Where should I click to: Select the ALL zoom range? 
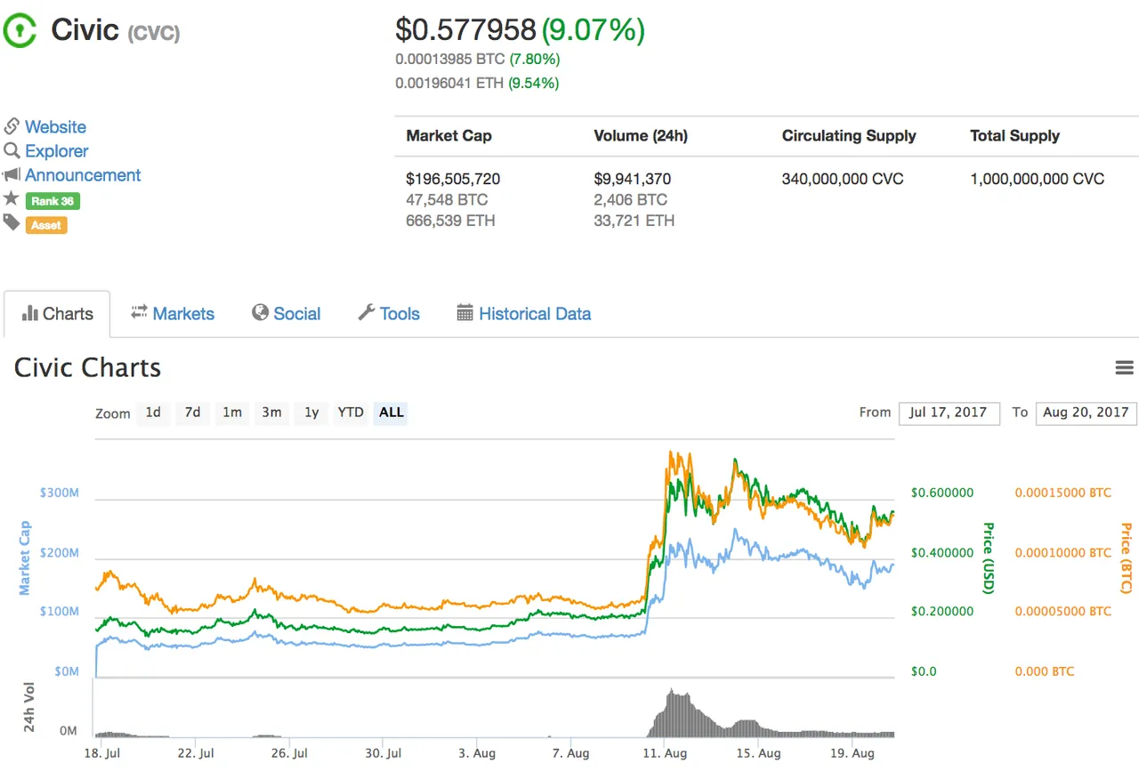[391, 413]
